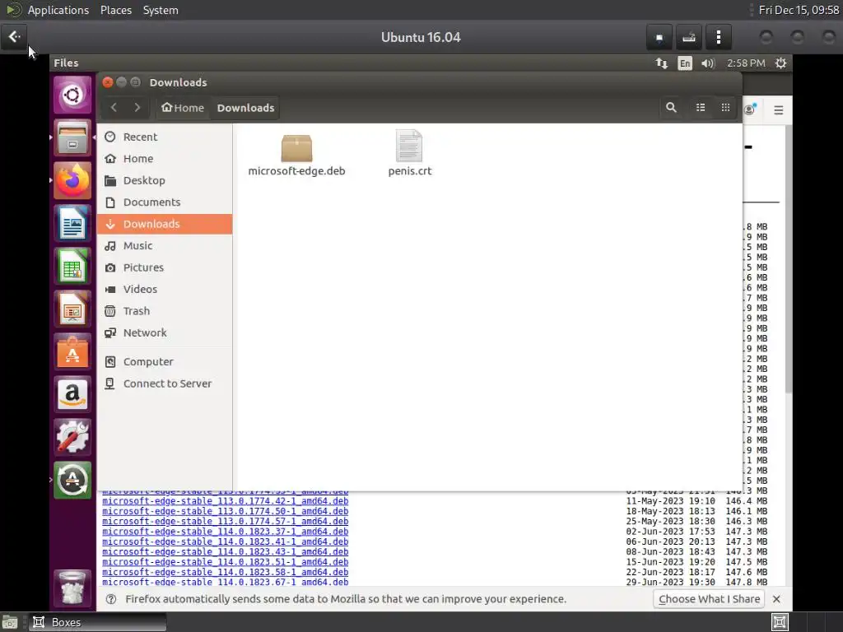The height and width of the screenshot is (632, 843).
Task: Select Downloads in the sidebar
Action: click(x=165, y=224)
